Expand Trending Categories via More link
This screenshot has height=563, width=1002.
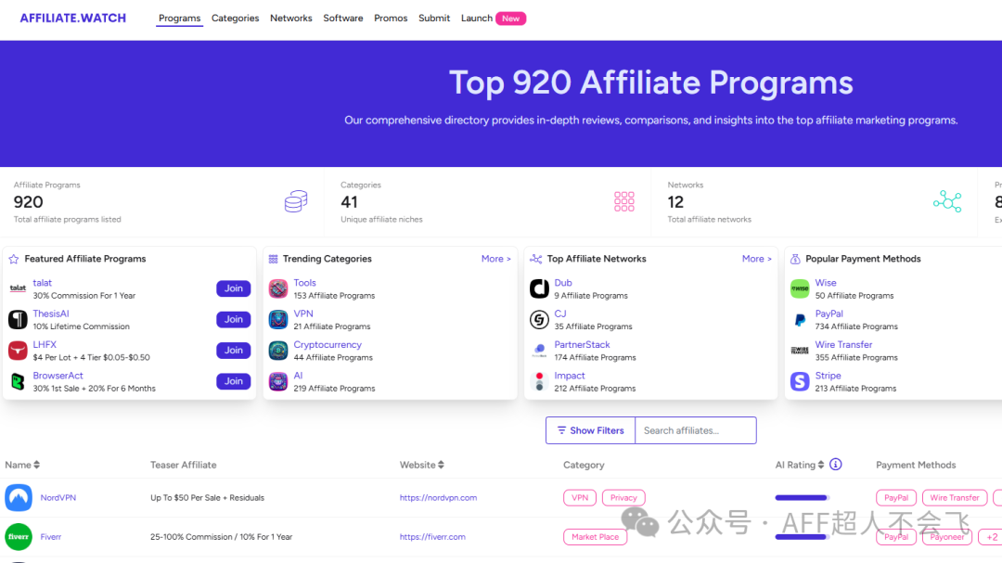click(x=495, y=259)
